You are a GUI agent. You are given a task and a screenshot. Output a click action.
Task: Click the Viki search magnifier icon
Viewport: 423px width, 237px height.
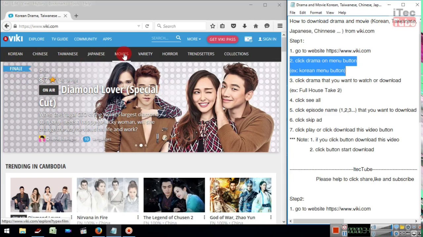(178, 38)
